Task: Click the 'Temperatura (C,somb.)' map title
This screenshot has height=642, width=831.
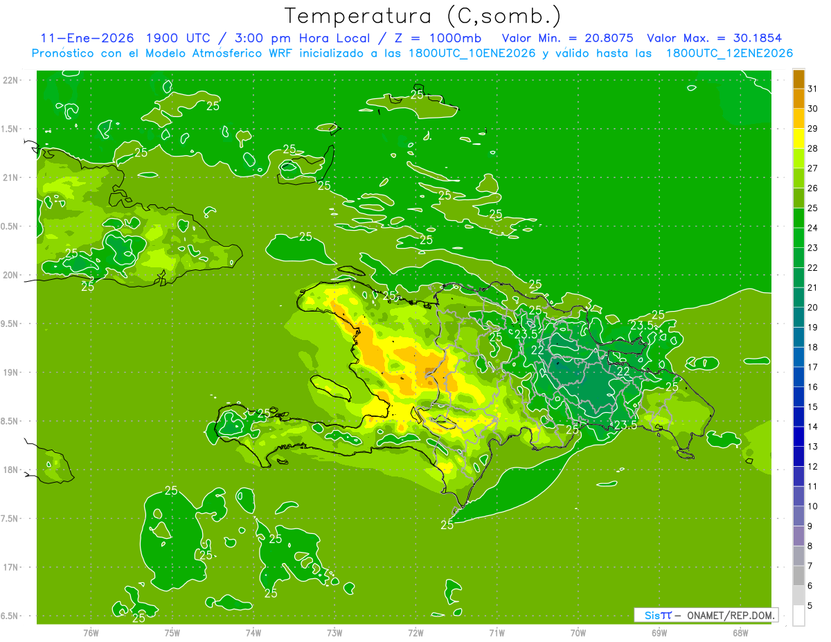Action: tap(423, 16)
